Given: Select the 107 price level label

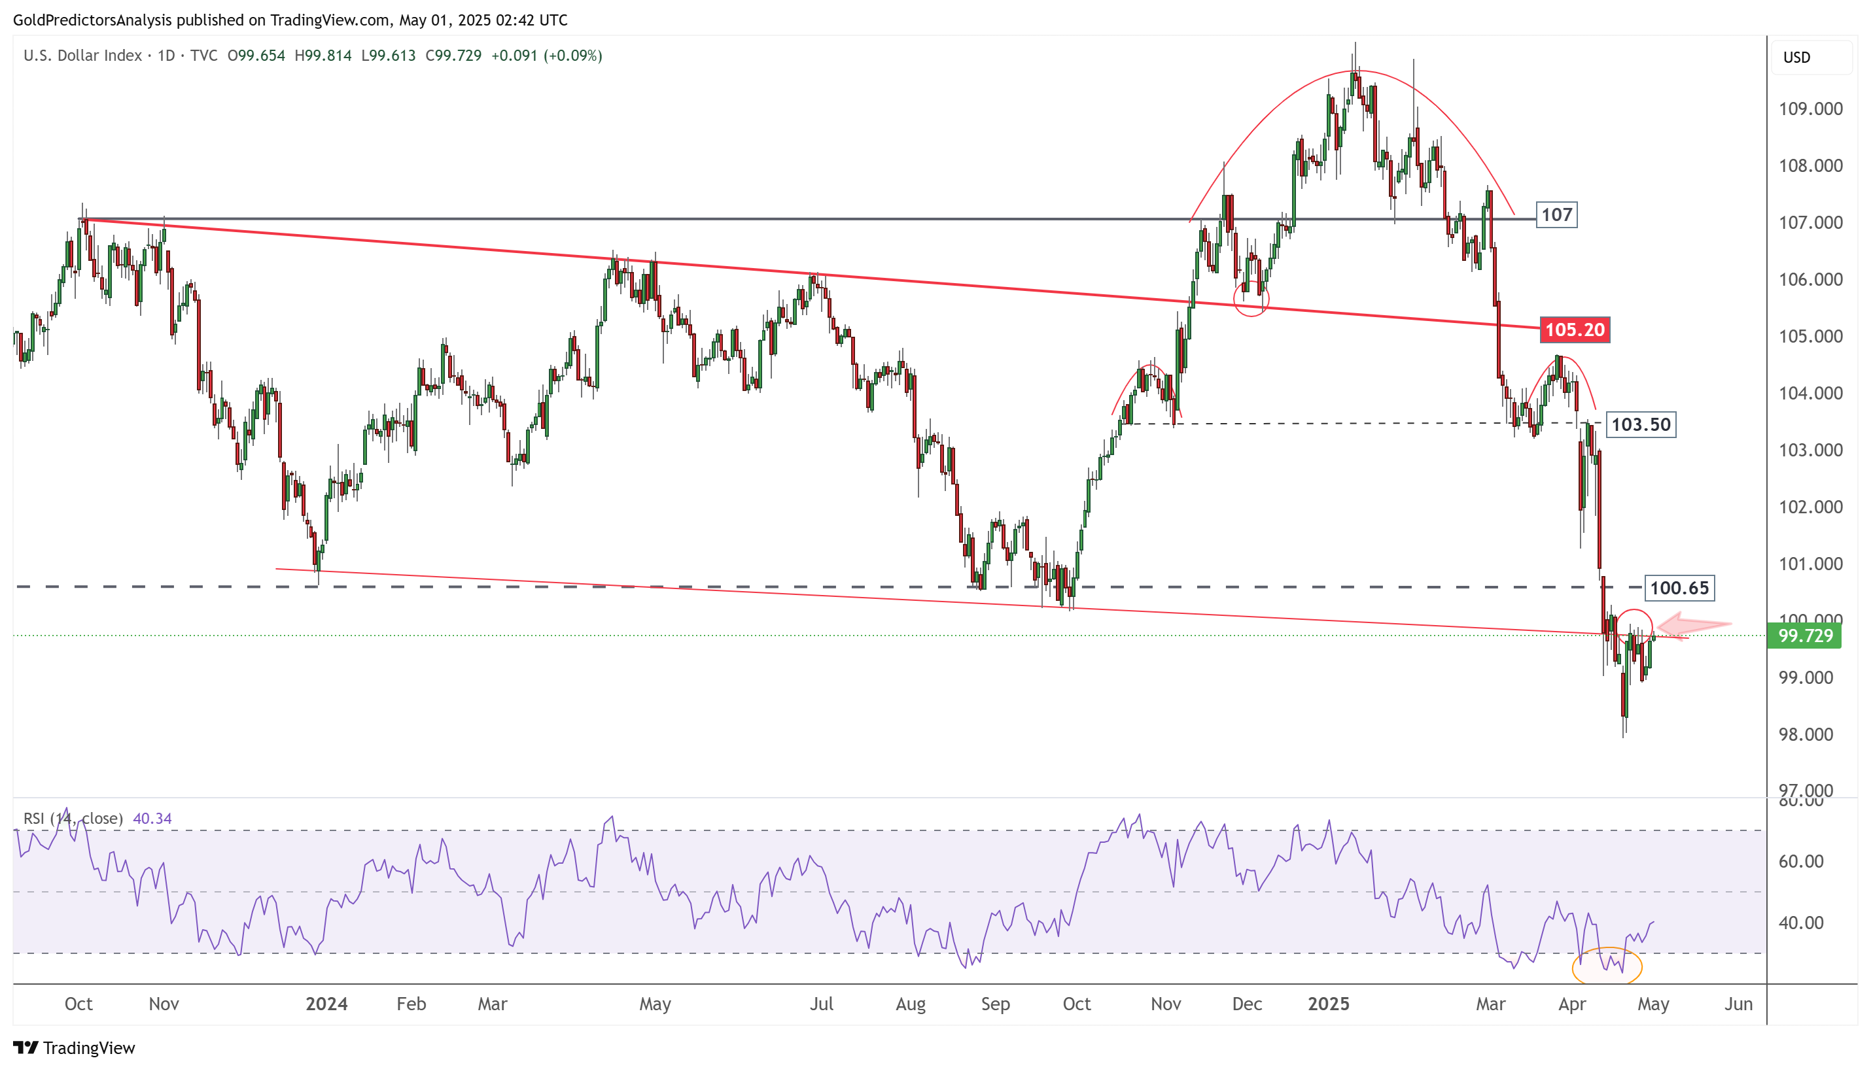Looking at the screenshot, I should pyautogui.click(x=1556, y=214).
